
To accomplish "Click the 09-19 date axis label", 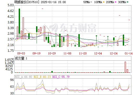I will (36, 53).
